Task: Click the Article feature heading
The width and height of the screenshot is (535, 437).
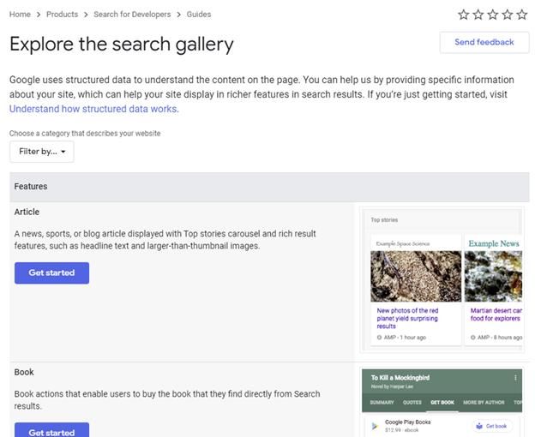Action: pos(27,212)
